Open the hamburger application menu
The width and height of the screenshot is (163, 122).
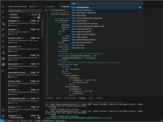[3, 7]
